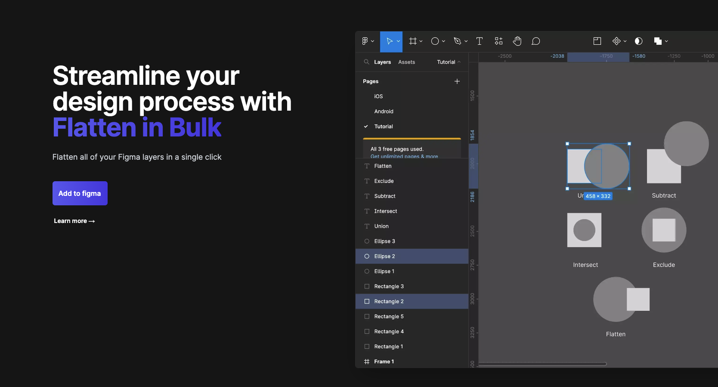This screenshot has height=387, width=718.
Task: Click the Subtract label on canvas
Action: point(664,195)
